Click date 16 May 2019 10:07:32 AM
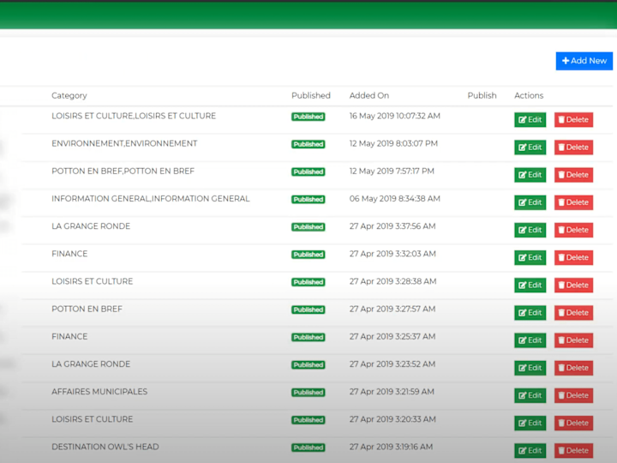Screen dimensions: 617x463 click(395, 116)
